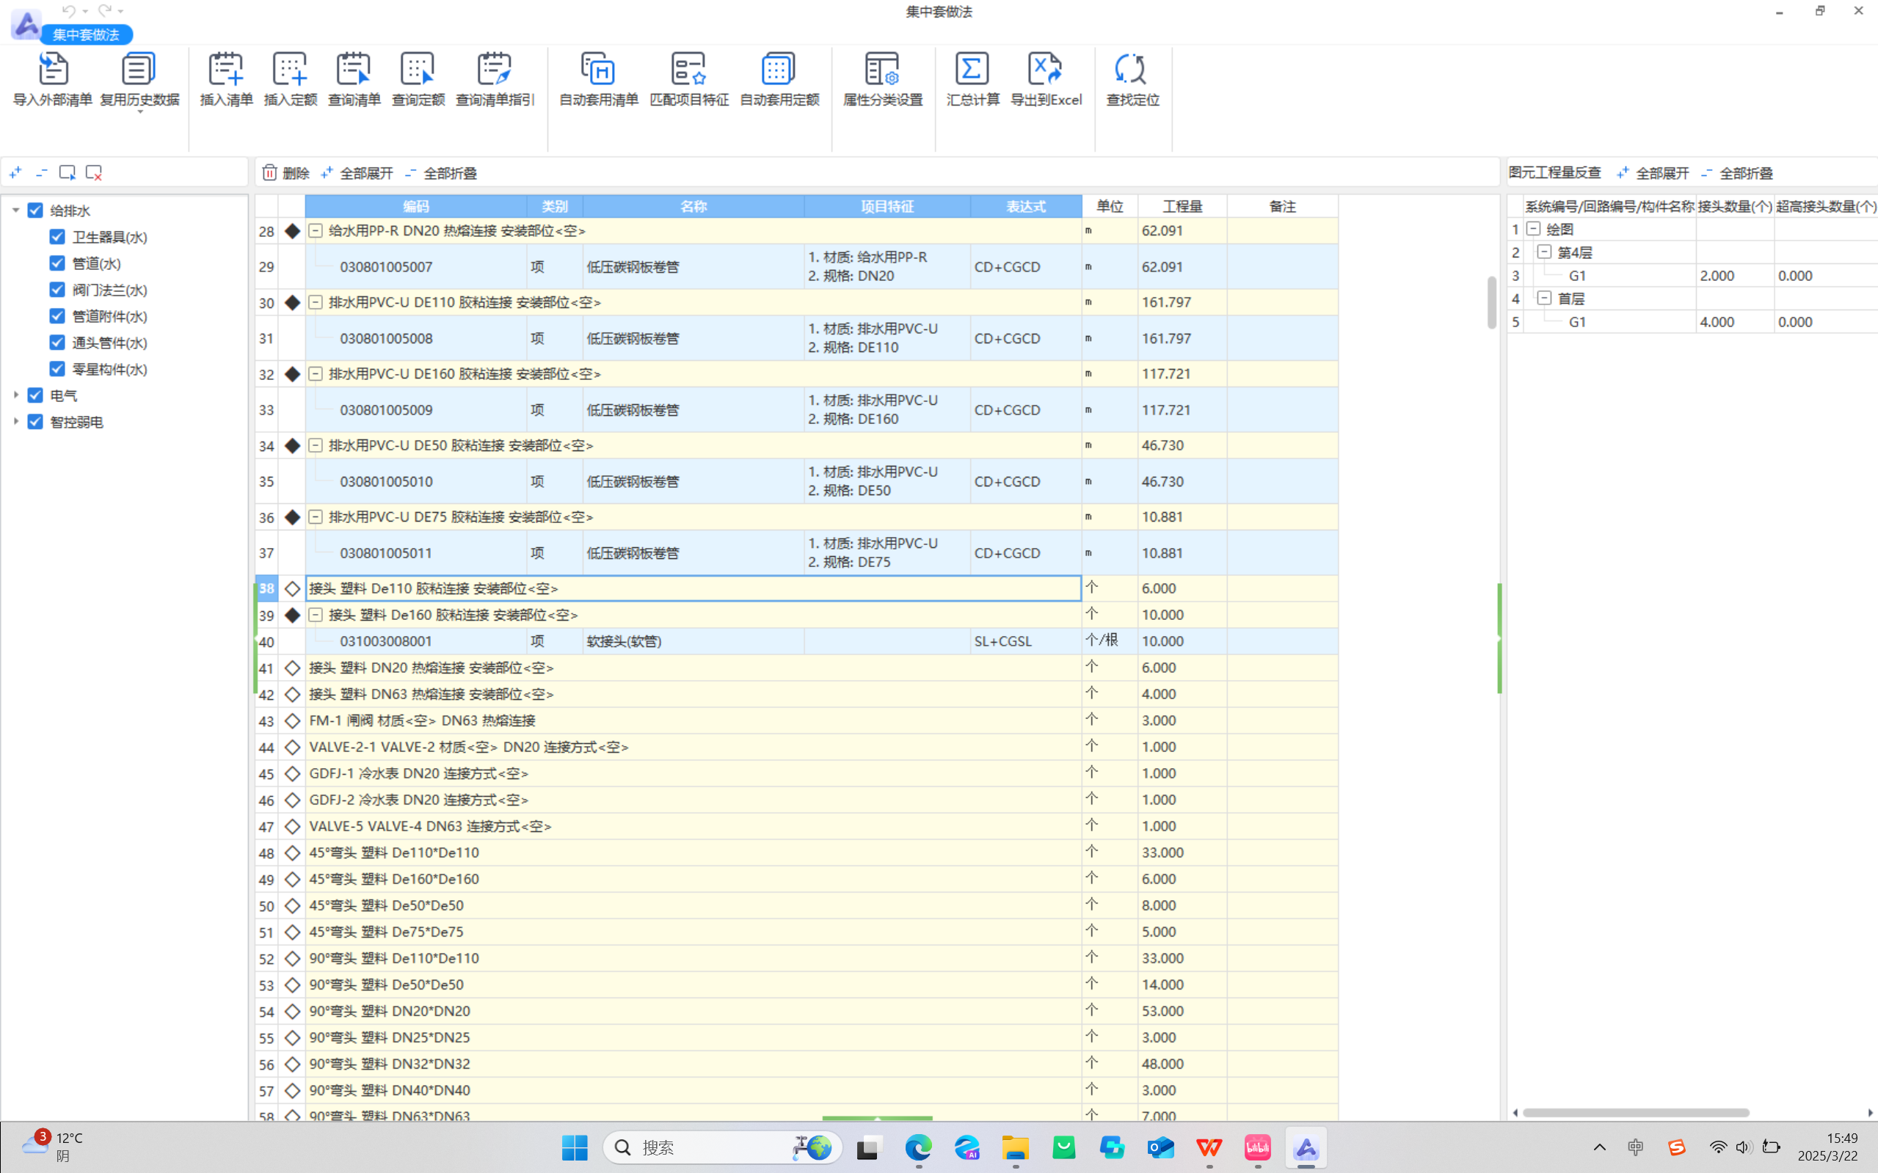Screen dimensions: 1878x1173
Task: Click the Windows taskbar search box
Action: (x=722, y=1147)
